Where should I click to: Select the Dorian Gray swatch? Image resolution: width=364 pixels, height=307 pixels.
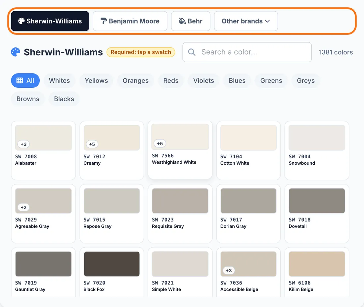pos(249,201)
